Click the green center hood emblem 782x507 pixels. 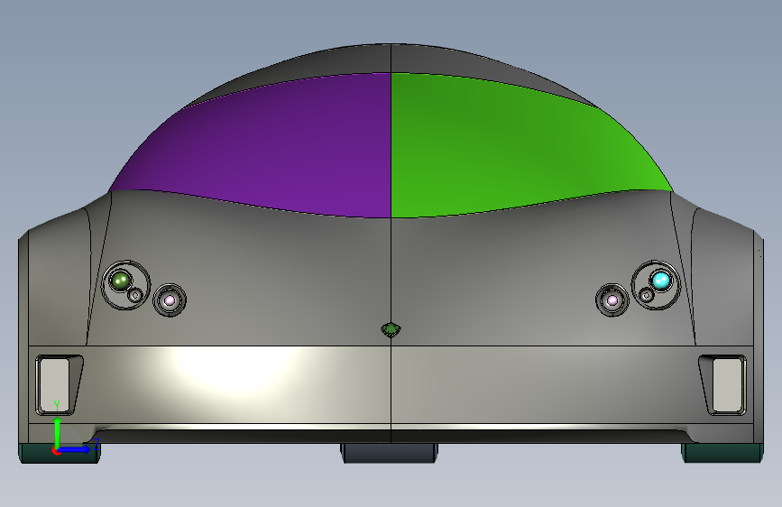391,330
